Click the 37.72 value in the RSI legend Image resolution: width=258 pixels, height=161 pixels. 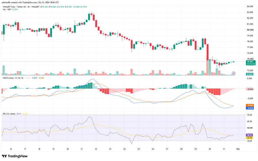25,114
